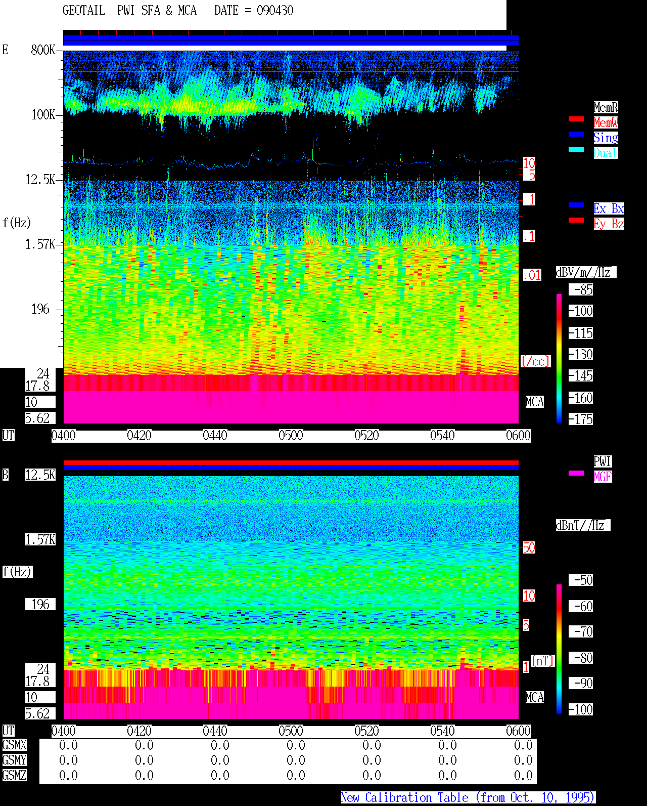Viewport: 647px width, 806px height.
Task: Click the [/cc] density axis label
Action: pos(535,361)
